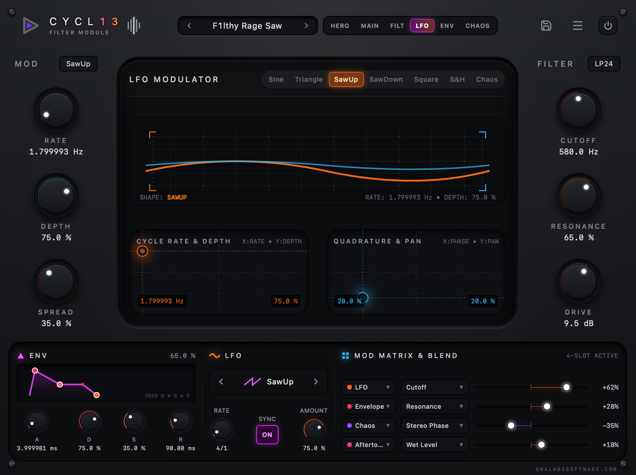Go to previous preset with left chevron
This screenshot has width=636, height=475.
pos(189,26)
